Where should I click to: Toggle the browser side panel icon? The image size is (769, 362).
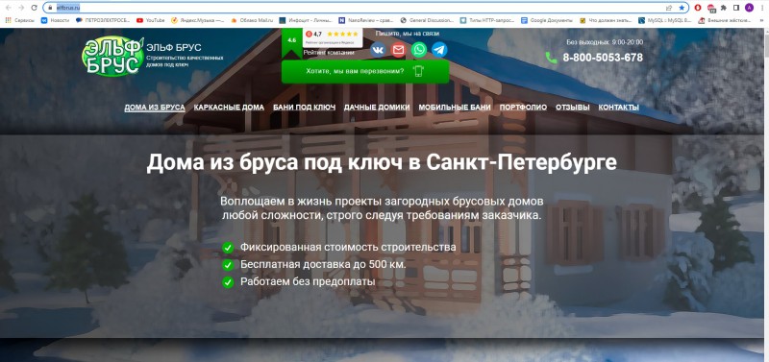click(x=736, y=8)
